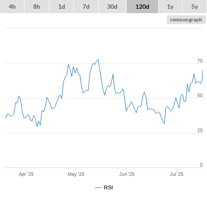207x199 pixels.
Task: Switch chart to 30d range
Action: point(112,7)
